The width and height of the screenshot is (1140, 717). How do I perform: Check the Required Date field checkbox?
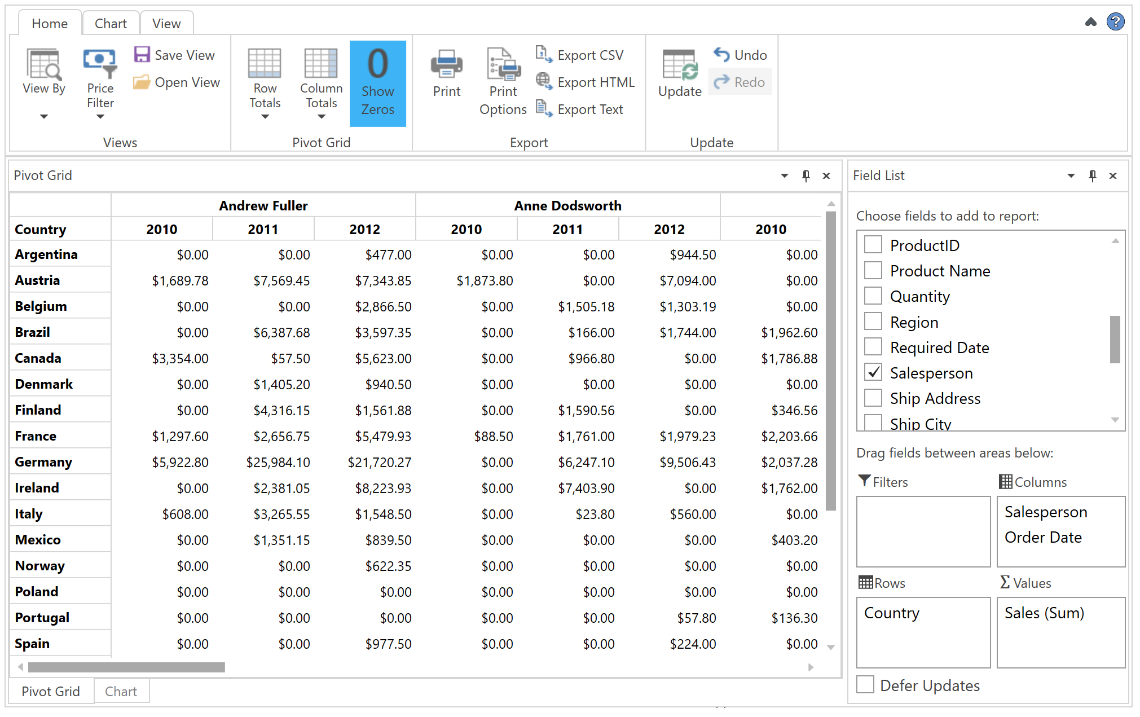pos(873,347)
